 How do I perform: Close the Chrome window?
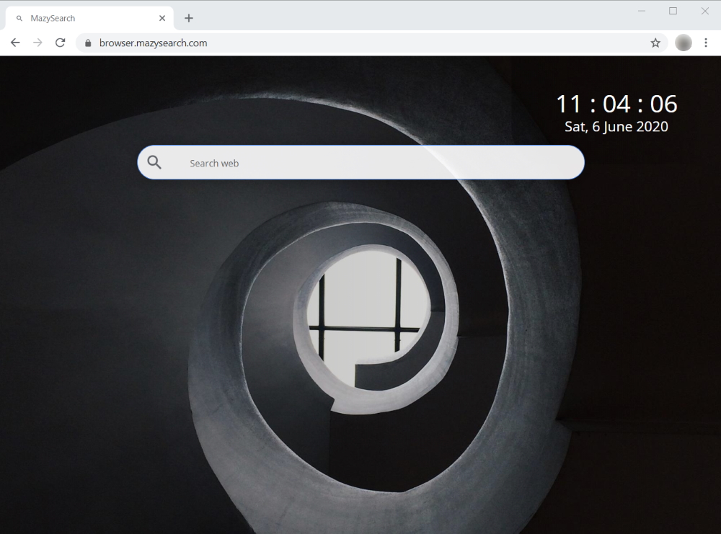(704, 11)
